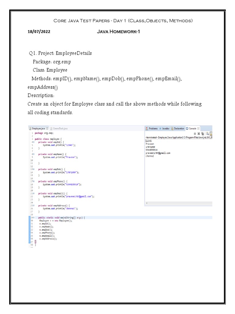235x314 pixels.
Task: Open the Javadoc view tab
Action: (164, 128)
